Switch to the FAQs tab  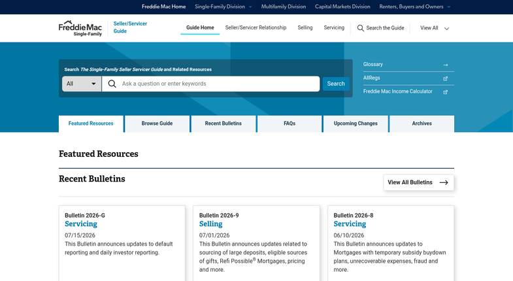click(290, 124)
